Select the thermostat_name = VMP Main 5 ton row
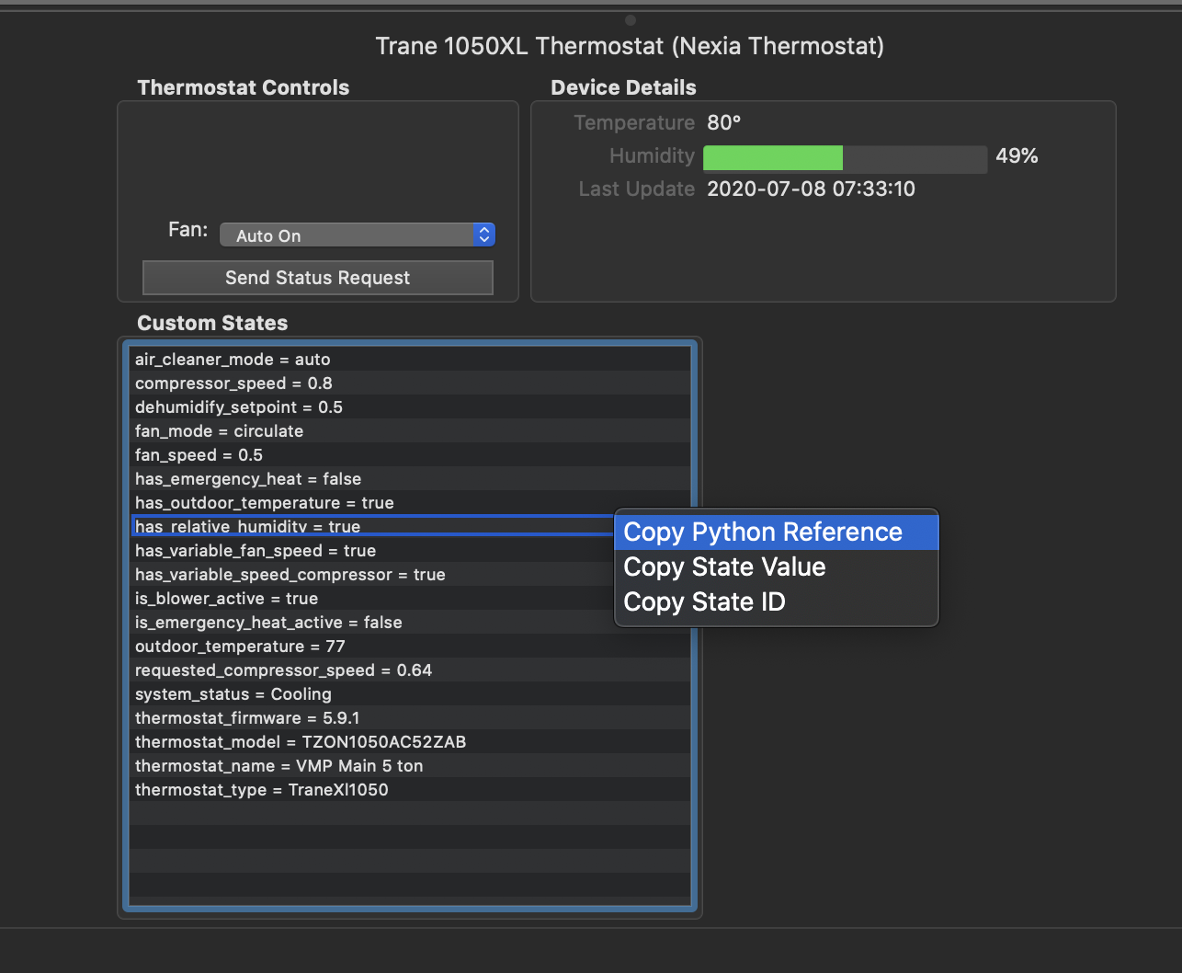1182x973 pixels. point(410,766)
